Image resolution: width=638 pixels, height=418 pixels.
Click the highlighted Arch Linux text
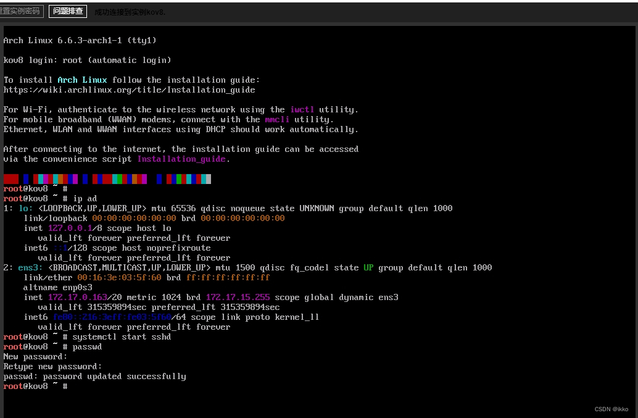tap(82, 80)
